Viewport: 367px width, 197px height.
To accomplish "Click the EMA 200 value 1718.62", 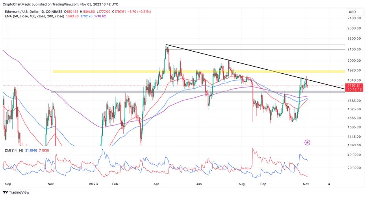I will tap(100, 16).
